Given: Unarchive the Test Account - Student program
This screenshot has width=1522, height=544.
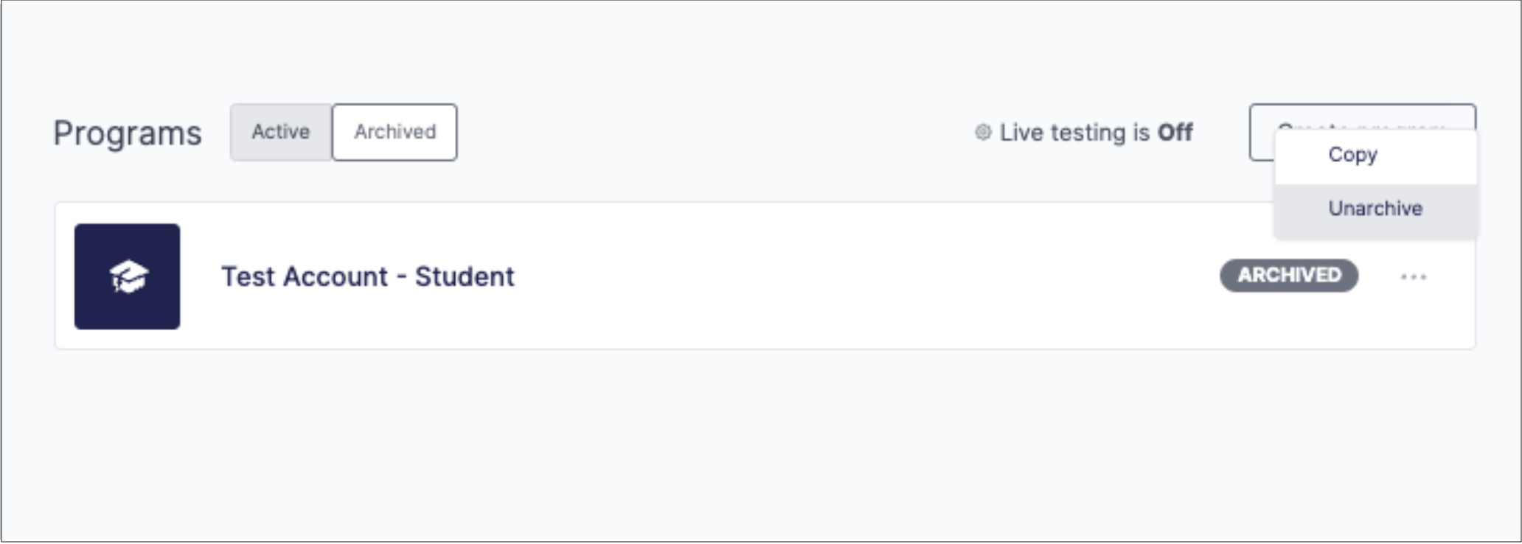Looking at the screenshot, I should click(x=1376, y=209).
